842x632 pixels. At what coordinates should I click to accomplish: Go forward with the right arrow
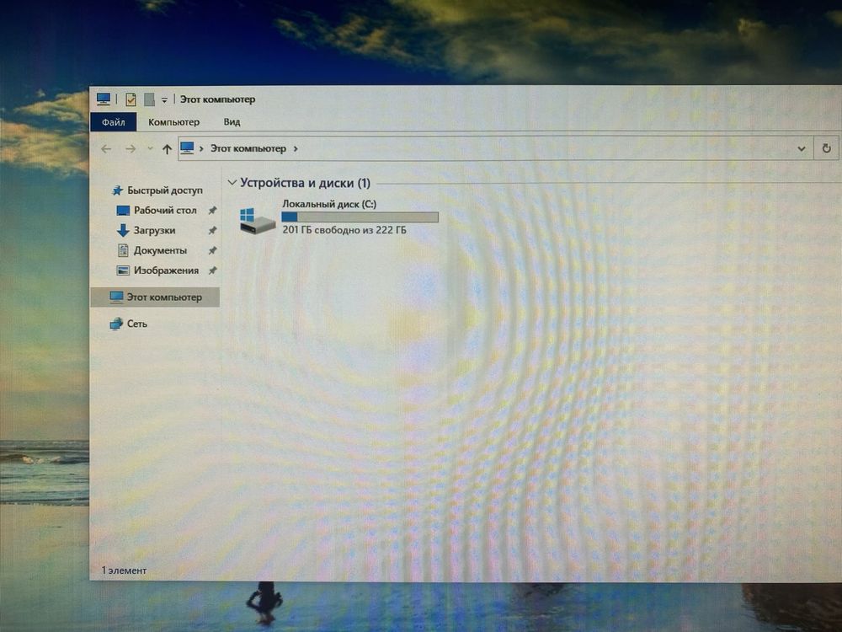pyautogui.click(x=131, y=149)
